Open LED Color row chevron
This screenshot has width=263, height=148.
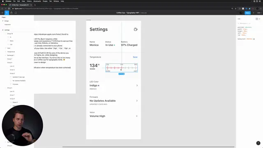click(137, 86)
